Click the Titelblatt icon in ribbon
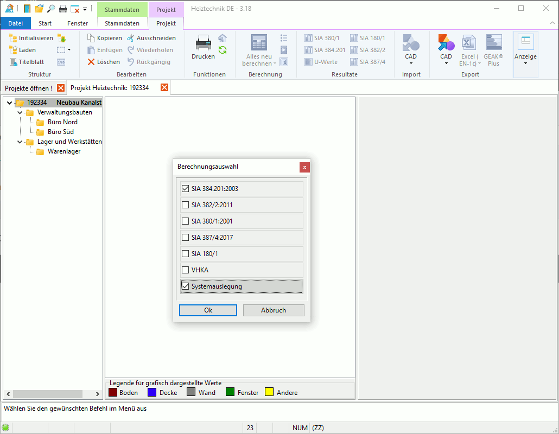 pos(13,62)
